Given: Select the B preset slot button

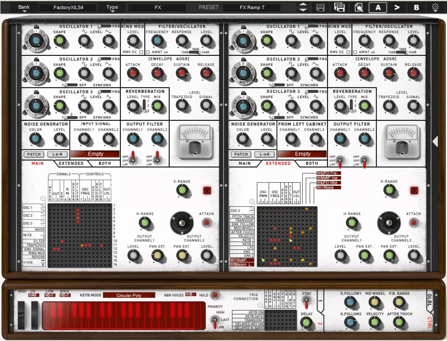Looking at the screenshot, I should [416, 7].
